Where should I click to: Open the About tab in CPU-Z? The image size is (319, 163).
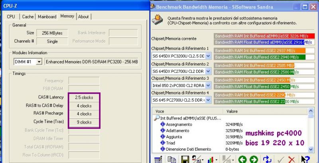tap(83, 17)
